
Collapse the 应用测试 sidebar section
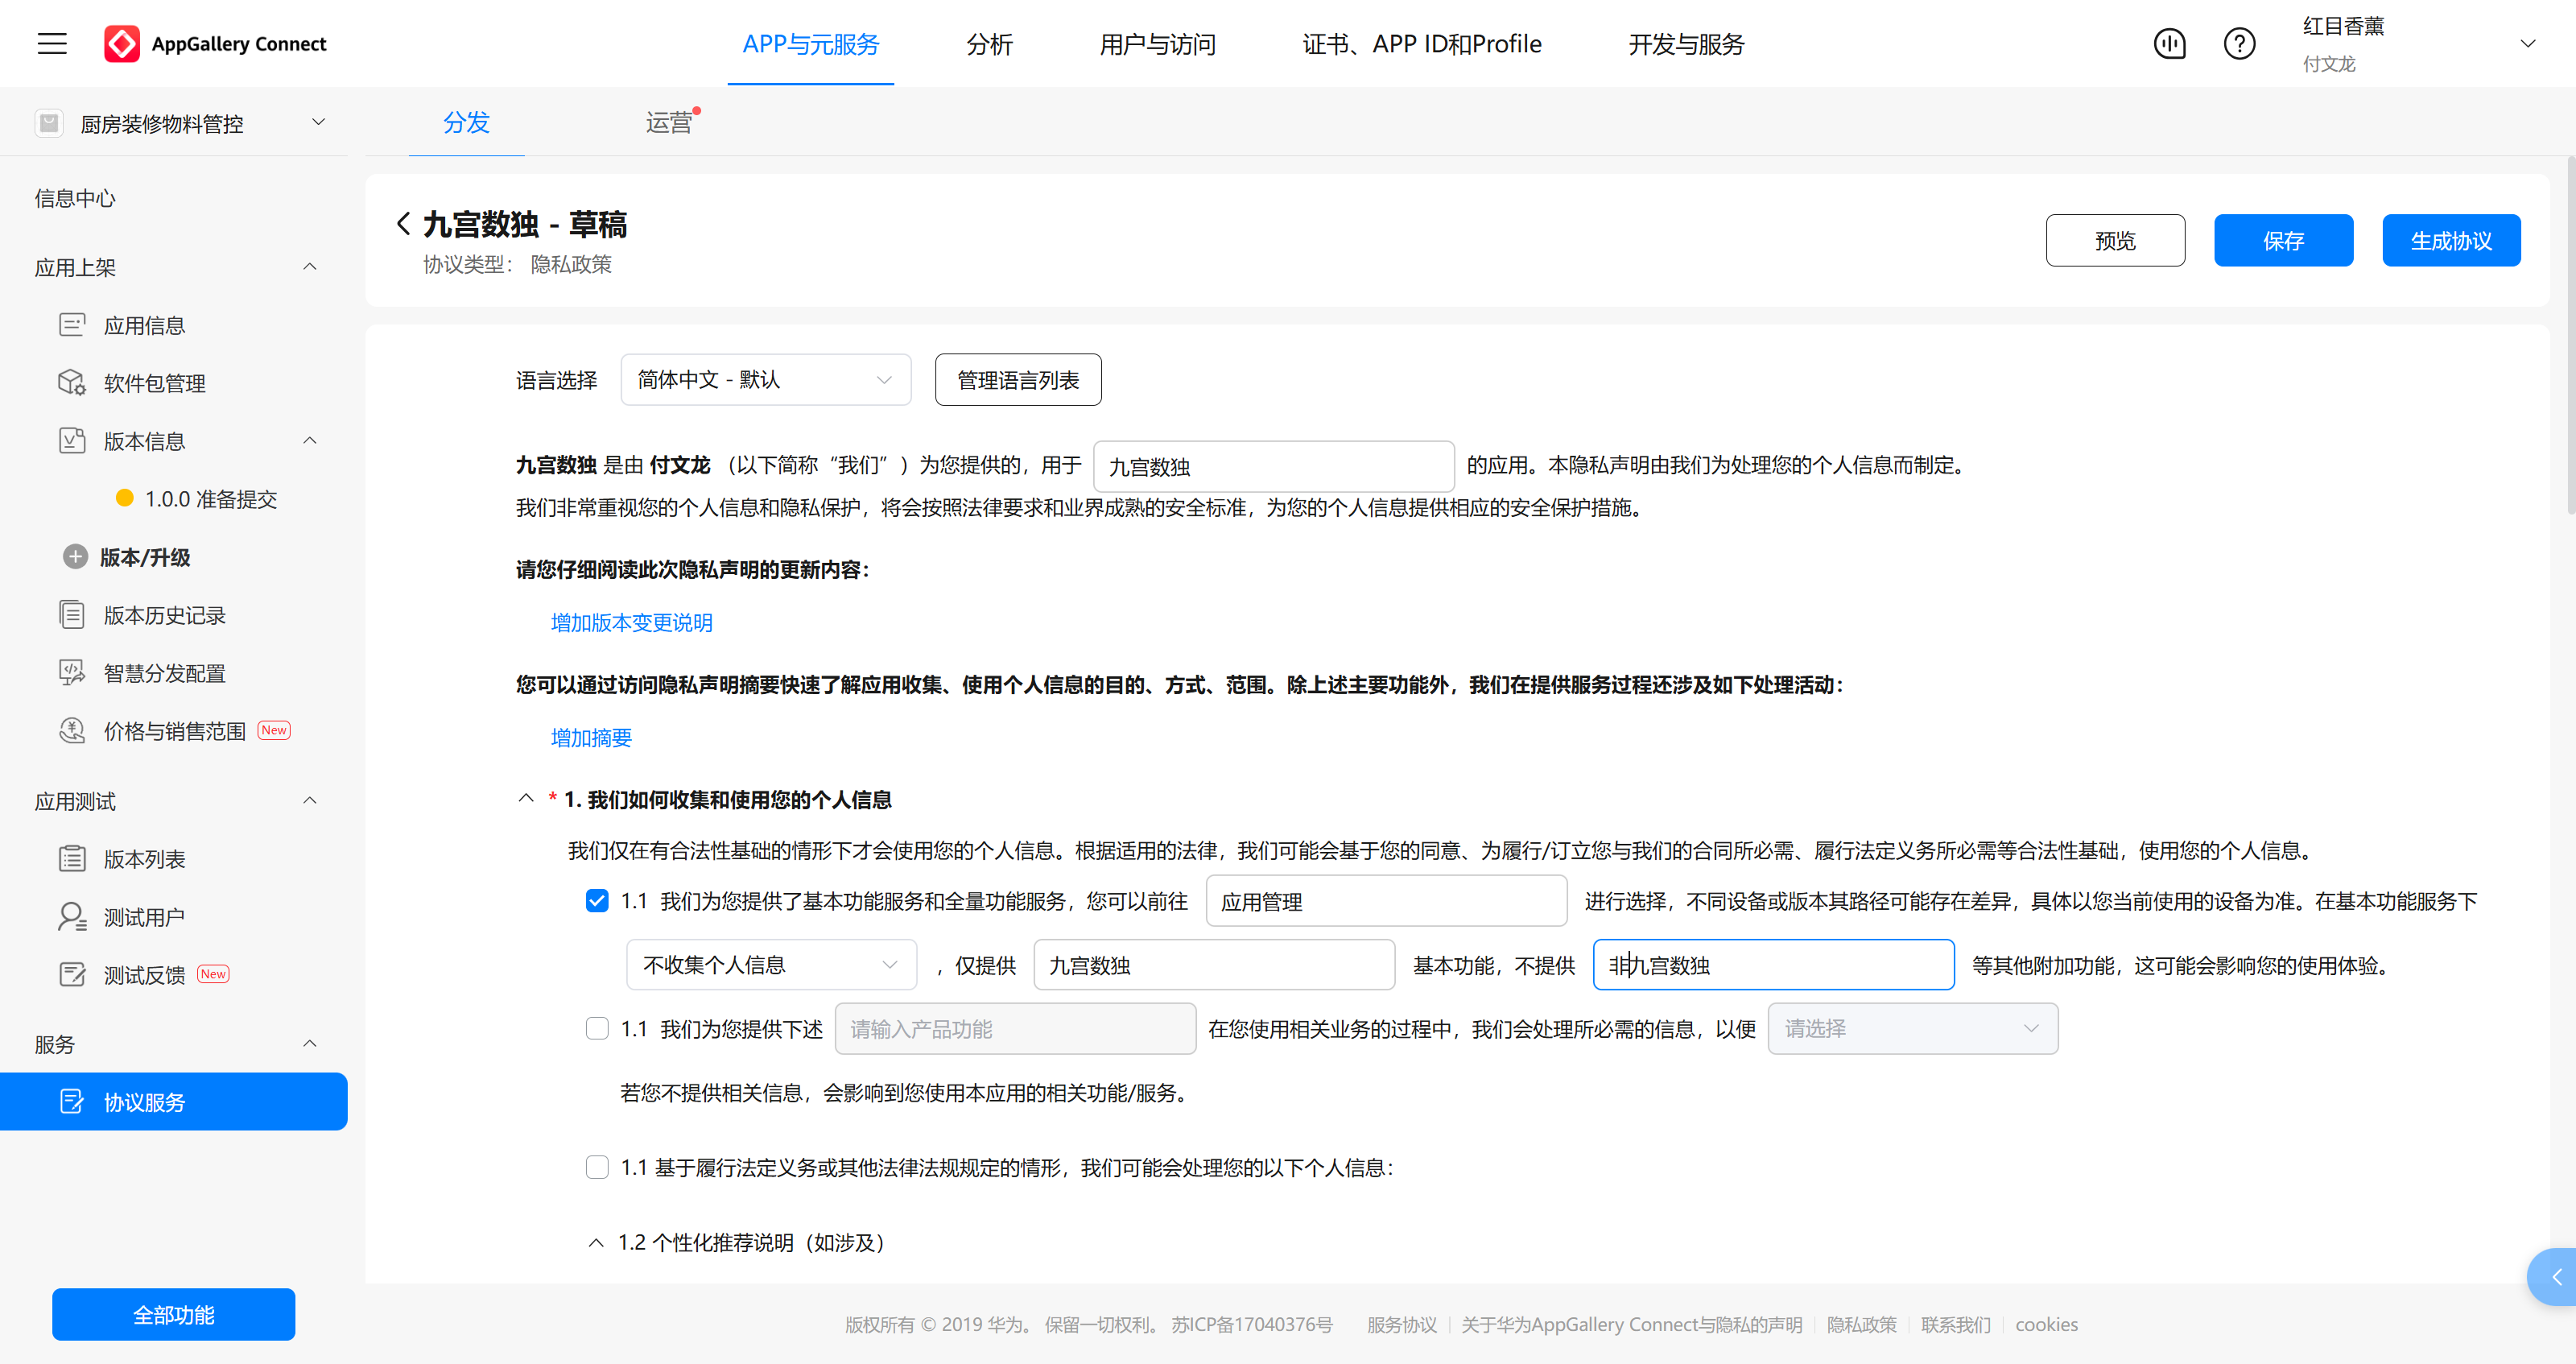[x=310, y=801]
